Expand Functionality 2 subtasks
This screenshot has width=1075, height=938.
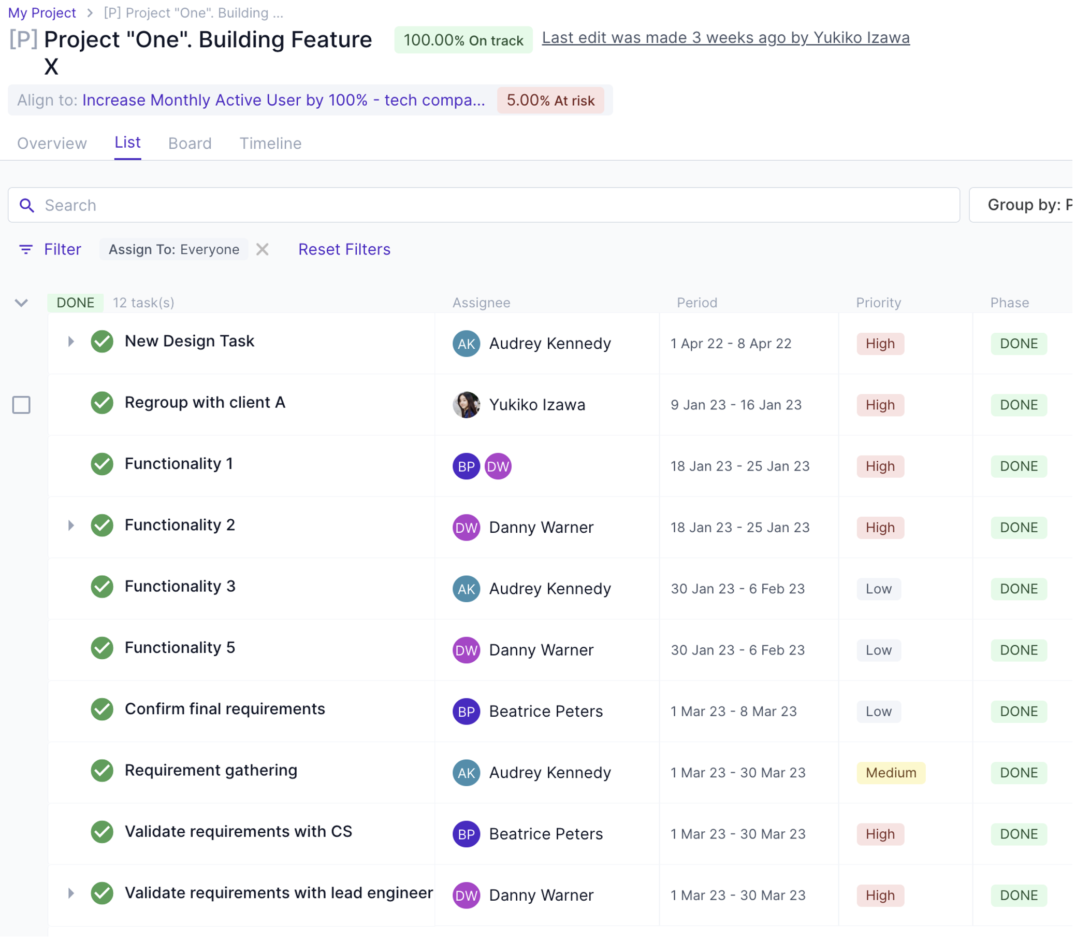(70, 525)
